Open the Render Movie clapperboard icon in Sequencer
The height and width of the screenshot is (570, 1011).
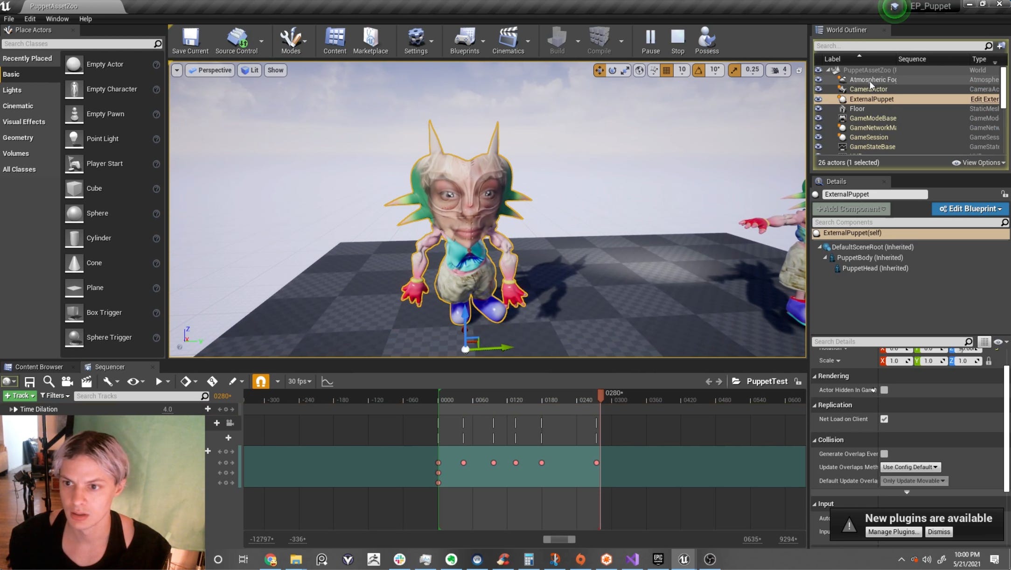86,381
